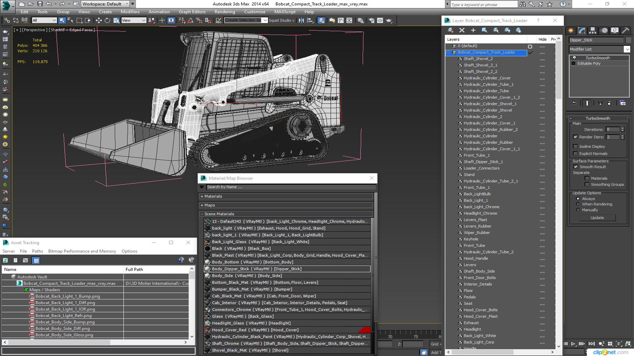Increase the Iterations spinner value
This screenshot has width=634, height=356.
[622, 128]
